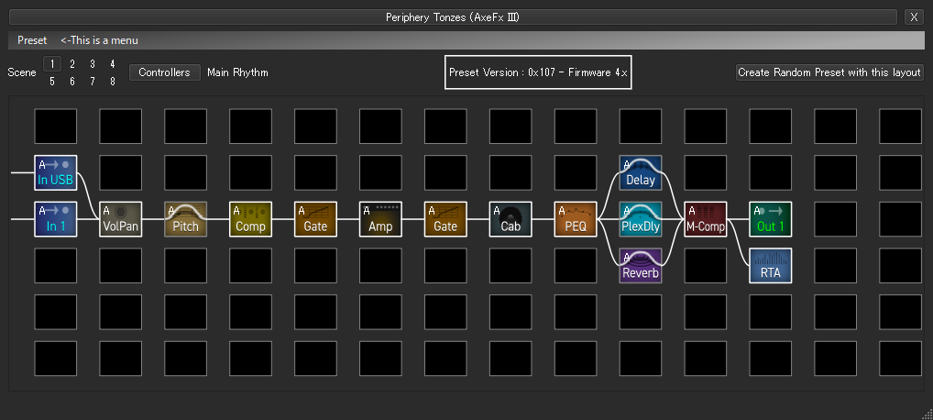Select the Pitch block

(186, 219)
